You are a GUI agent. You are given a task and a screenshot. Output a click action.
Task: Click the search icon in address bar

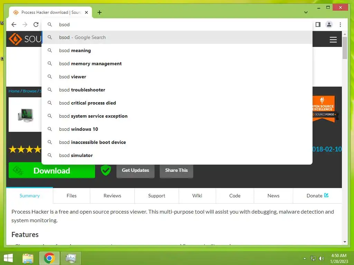50,24
